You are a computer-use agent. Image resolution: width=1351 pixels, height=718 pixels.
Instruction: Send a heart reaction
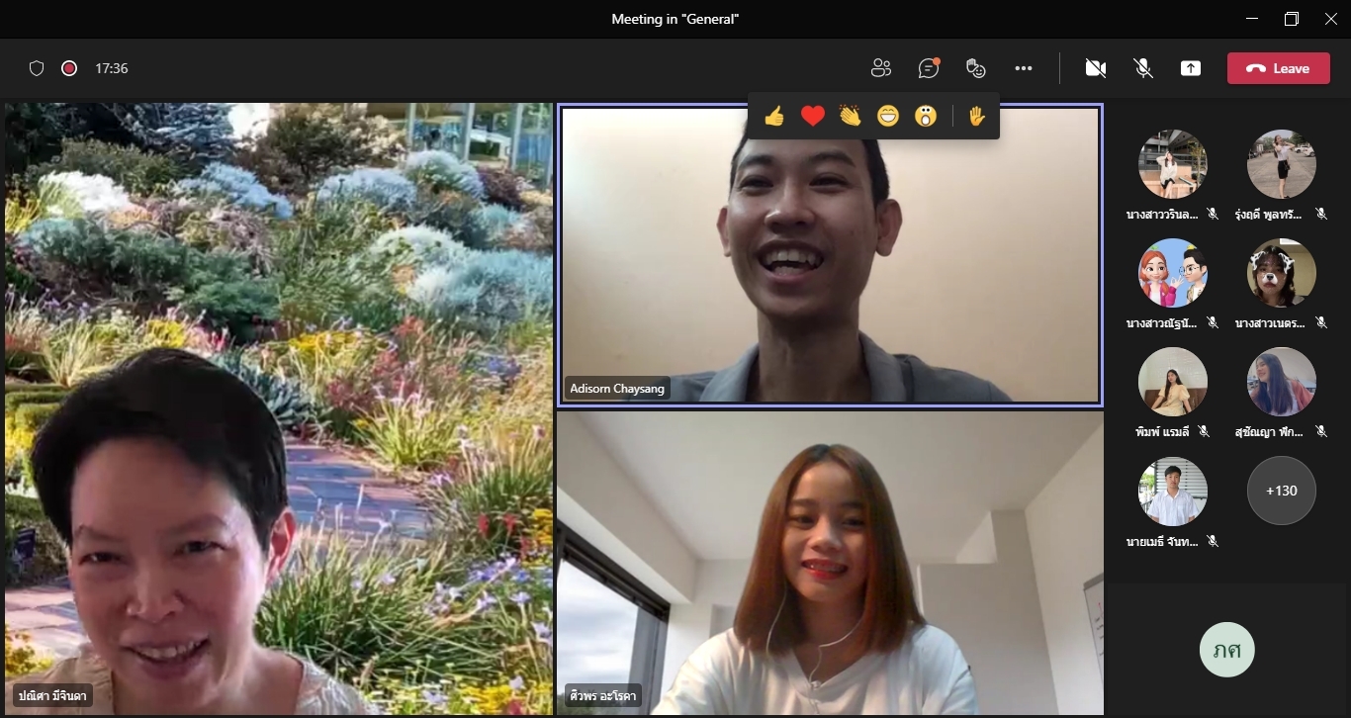coord(812,117)
